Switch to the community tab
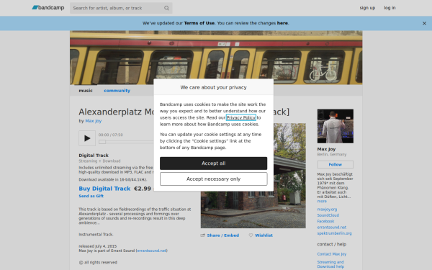This screenshot has height=270, width=432. tap(117, 91)
